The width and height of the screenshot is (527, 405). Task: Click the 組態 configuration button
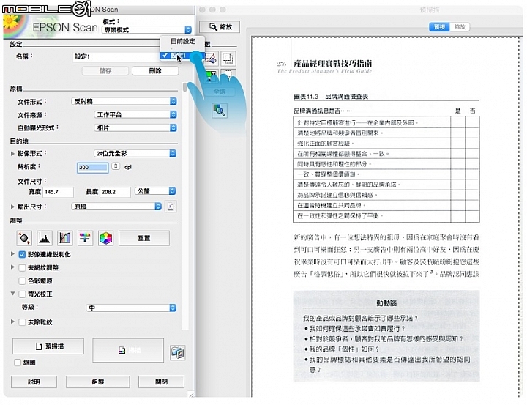click(x=98, y=382)
